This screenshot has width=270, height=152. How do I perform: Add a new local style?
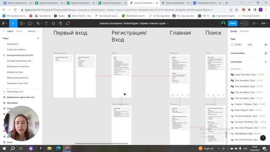[266, 62]
